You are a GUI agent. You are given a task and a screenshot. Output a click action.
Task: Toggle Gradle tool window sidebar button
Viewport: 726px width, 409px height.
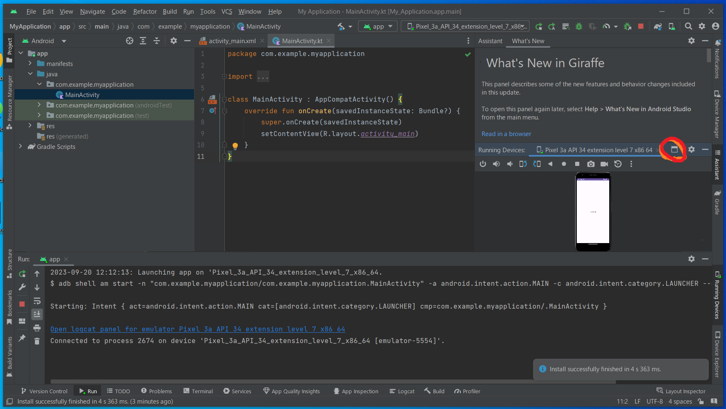pyautogui.click(x=717, y=202)
